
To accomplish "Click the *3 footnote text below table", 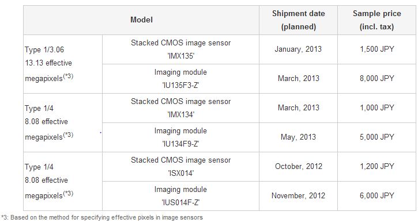I will point(102,217).
